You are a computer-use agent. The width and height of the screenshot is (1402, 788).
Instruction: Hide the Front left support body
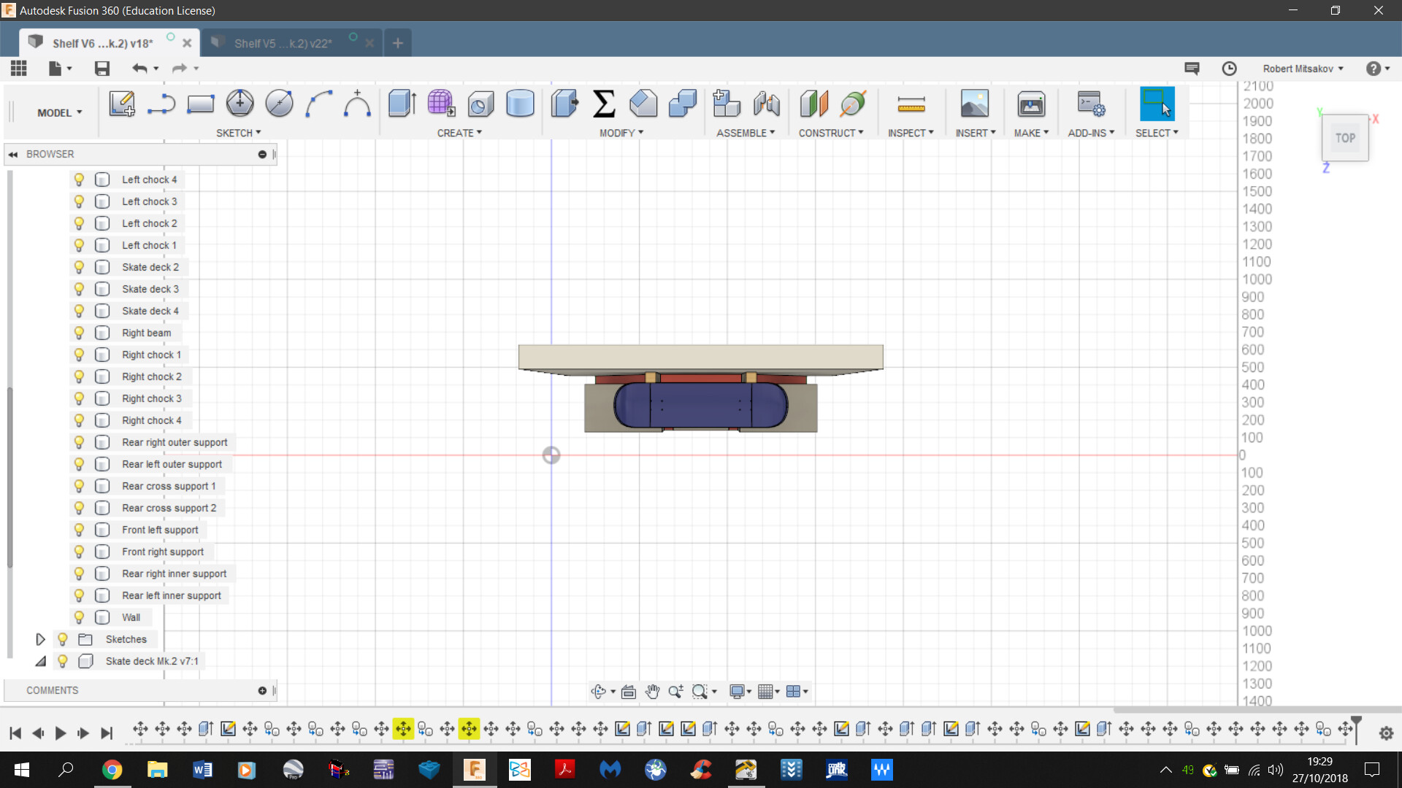point(79,530)
